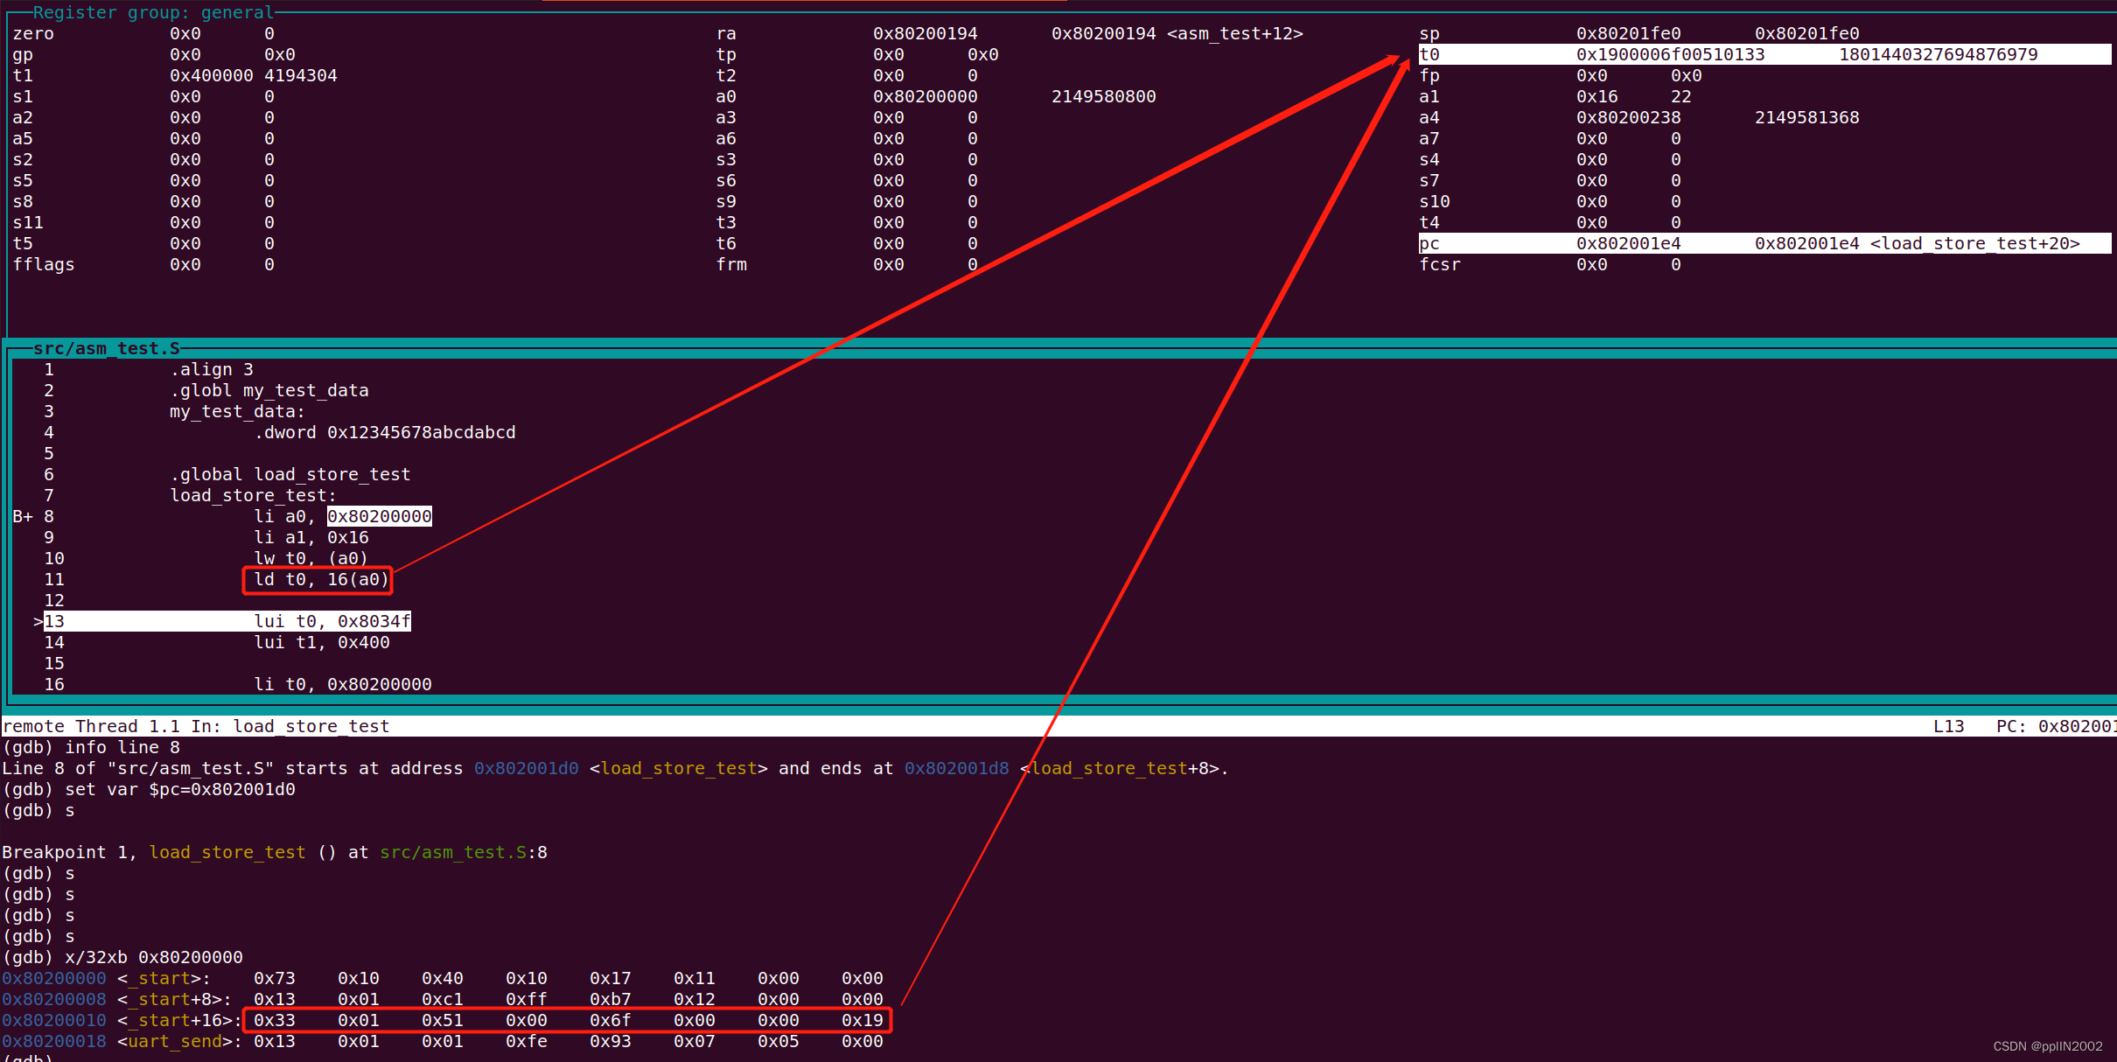This screenshot has height=1062, width=2117.
Task: Click the 'set var $pc=0x802001d0' command line
Action: pyautogui.click(x=148, y=789)
